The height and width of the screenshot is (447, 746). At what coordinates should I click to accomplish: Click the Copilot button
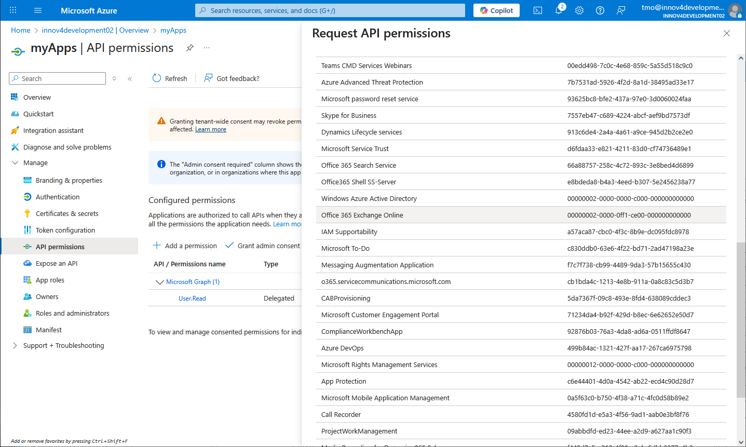[496, 10]
